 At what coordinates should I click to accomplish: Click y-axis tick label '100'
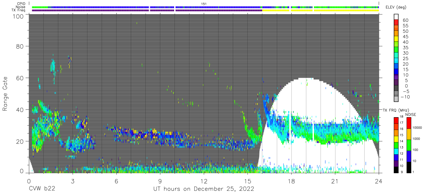tap(18, 17)
